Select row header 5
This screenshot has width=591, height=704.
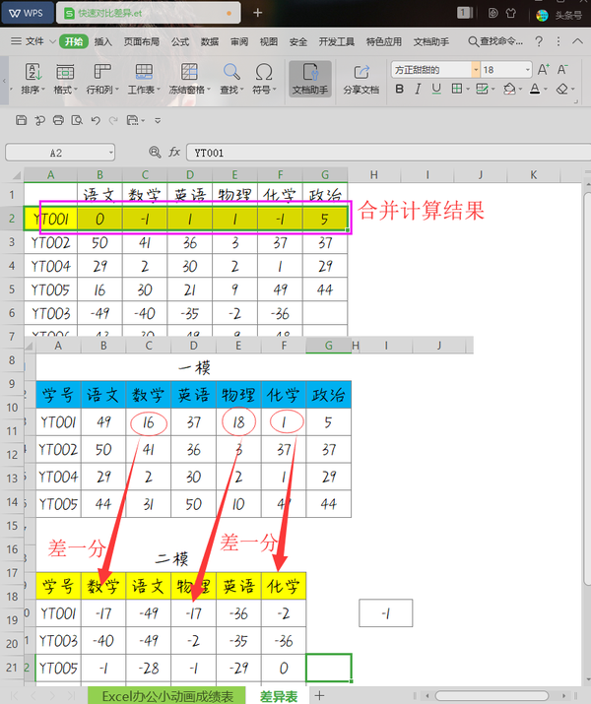tap(12, 289)
